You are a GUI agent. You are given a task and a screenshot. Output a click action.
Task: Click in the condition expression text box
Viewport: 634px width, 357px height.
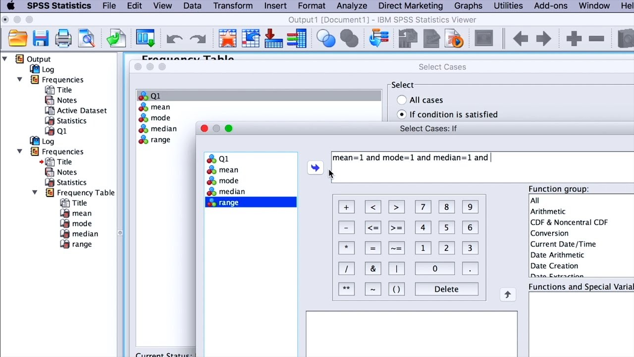tap(482, 167)
